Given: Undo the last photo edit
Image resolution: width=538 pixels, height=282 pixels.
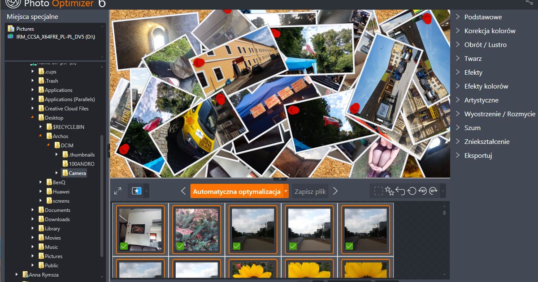Looking at the screenshot, I should pyautogui.click(x=400, y=191).
